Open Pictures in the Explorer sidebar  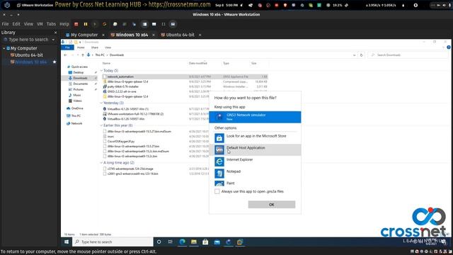(78, 90)
